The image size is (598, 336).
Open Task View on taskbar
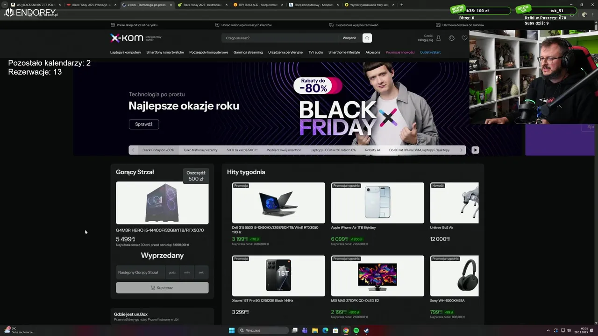coord(295,330)
